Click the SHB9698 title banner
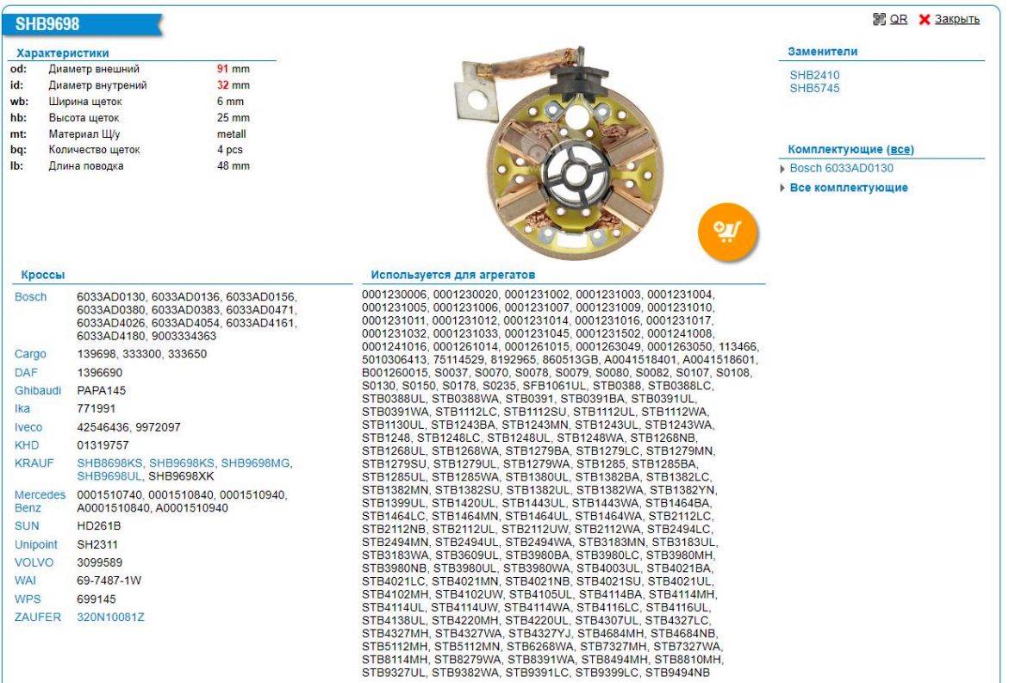1034x683 pixels. [x=53, y=24]
